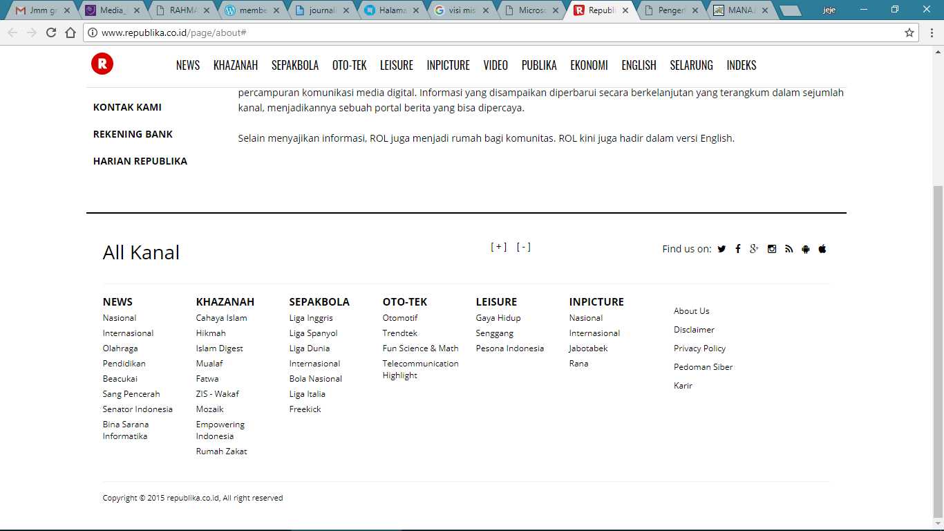Click the browser back arrow
944x531 pixels.
(12, 32)
